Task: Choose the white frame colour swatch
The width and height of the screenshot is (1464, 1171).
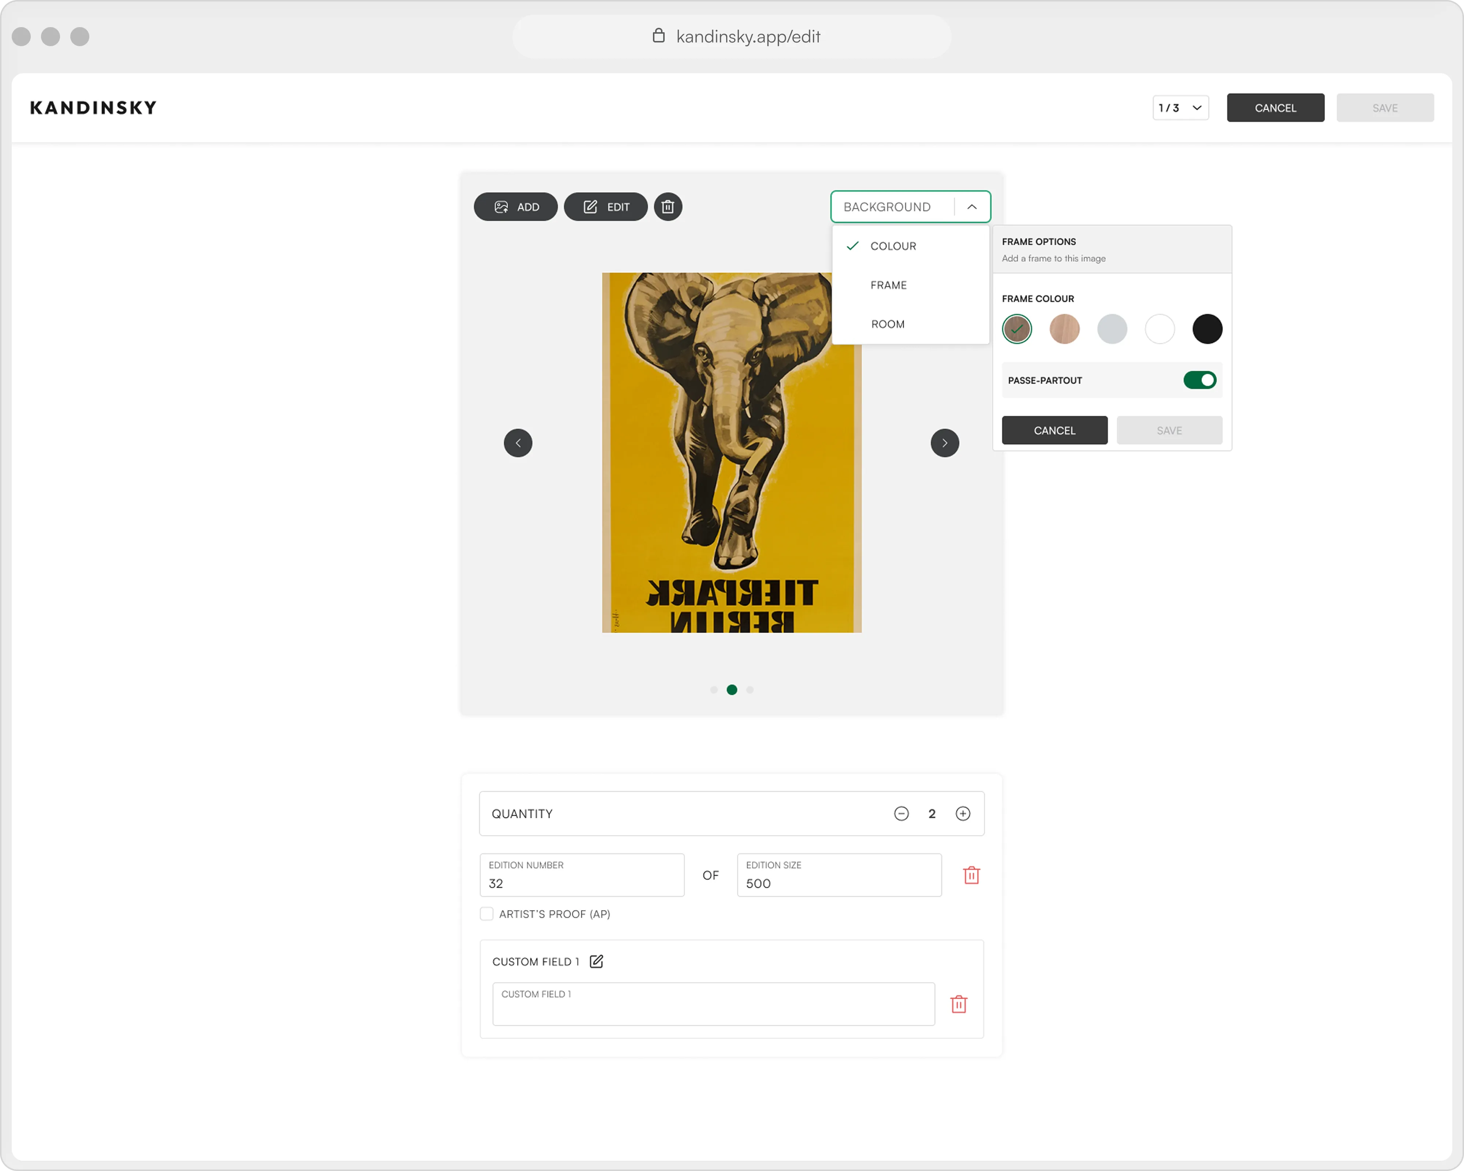Action: tap(1159, 329)
